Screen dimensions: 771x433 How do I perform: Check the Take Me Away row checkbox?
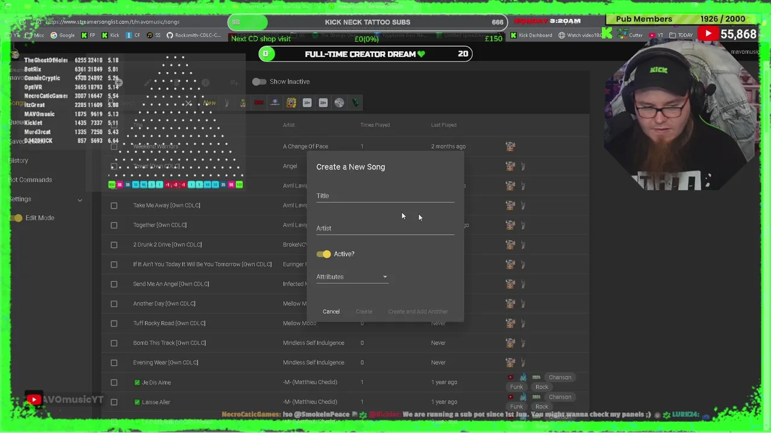click(114, 205)
